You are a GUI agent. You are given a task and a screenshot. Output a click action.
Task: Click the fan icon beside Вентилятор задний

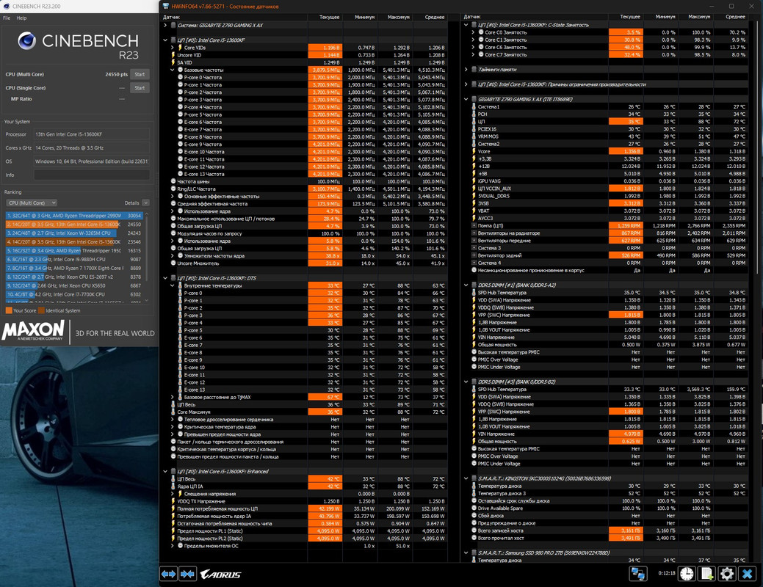[474, 255]
